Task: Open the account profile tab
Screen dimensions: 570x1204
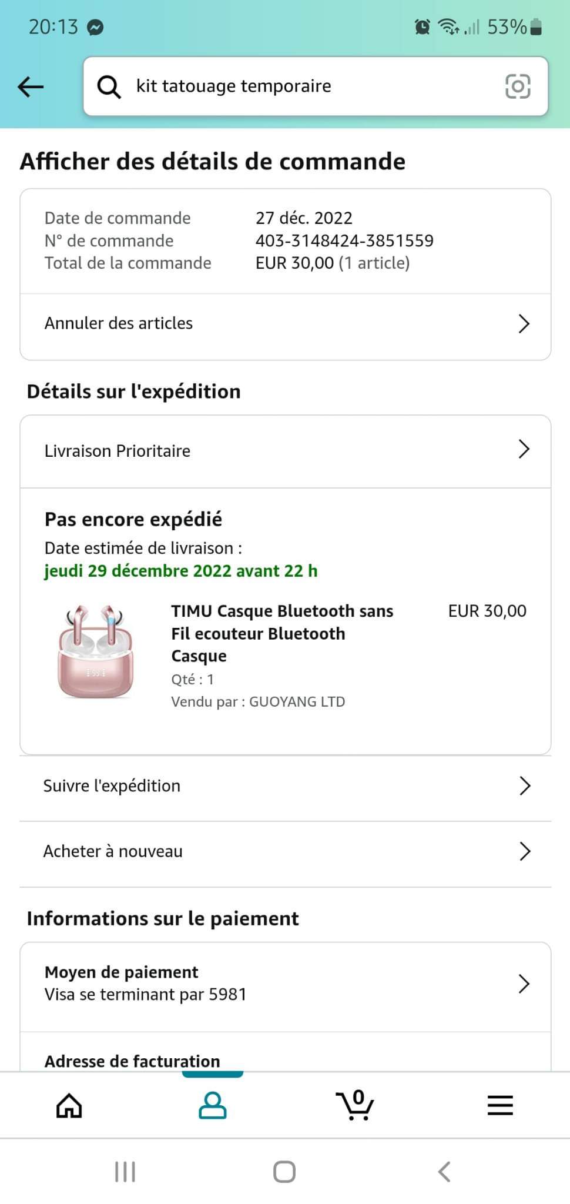Action: point(212,1105)
